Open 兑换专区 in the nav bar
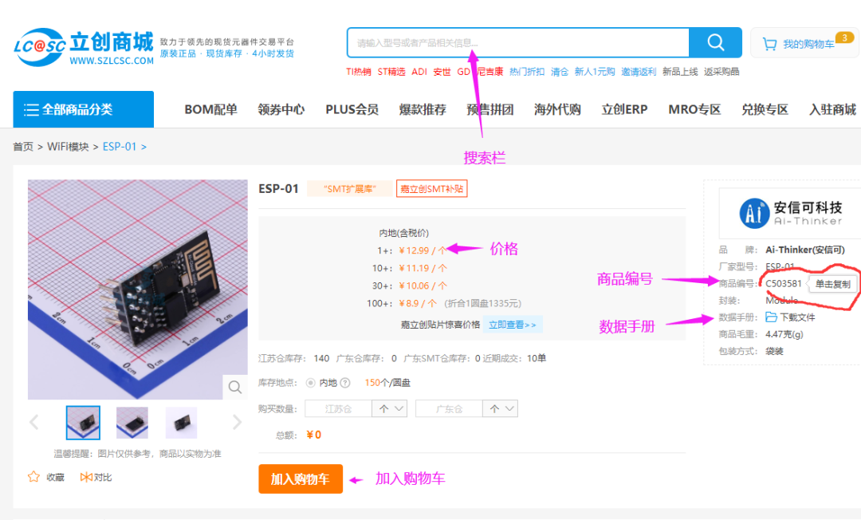This screenshot has height=520, width=861. (765, 110)
